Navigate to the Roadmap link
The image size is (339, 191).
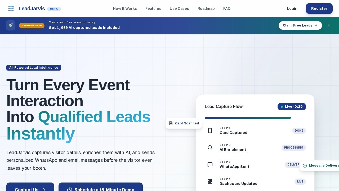[206, 8]
